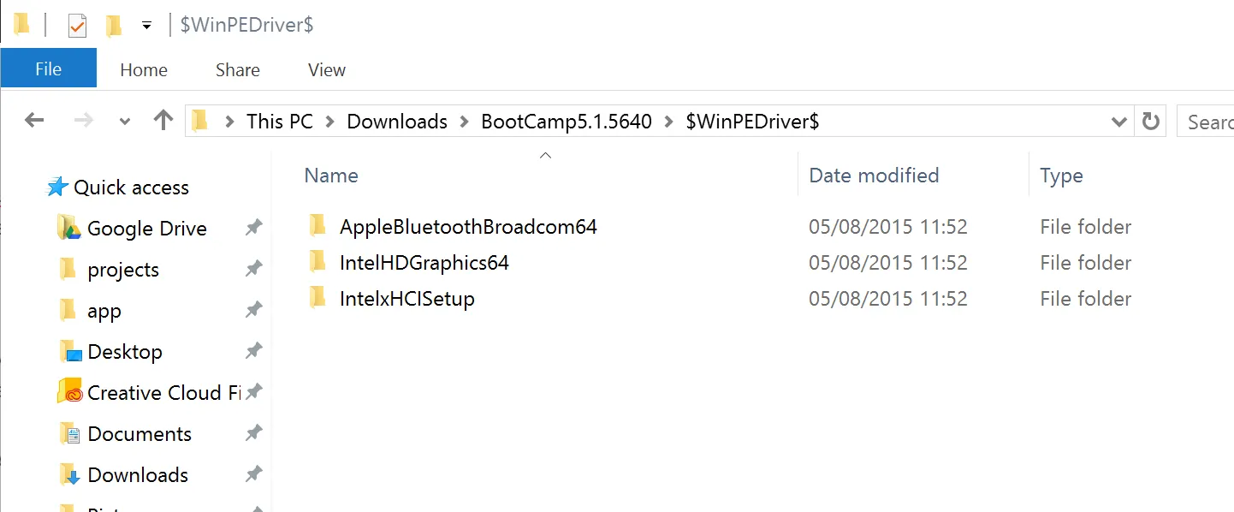1234x512 pixels.
Task: Unpin Google Drive from Quick access
Action: pos(253,228)
